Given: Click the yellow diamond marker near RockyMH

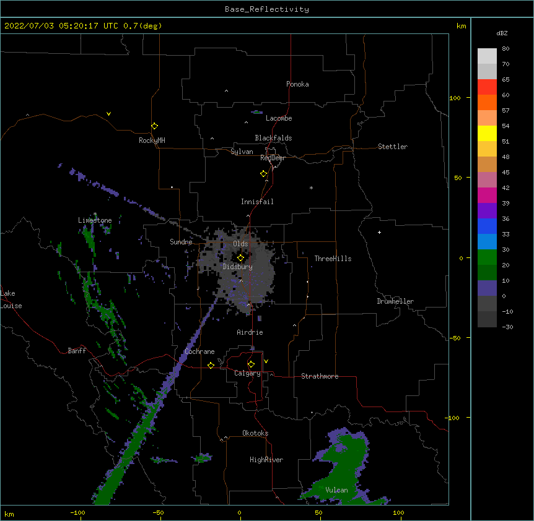Looking at the screenshot, I should pos(155,126).
